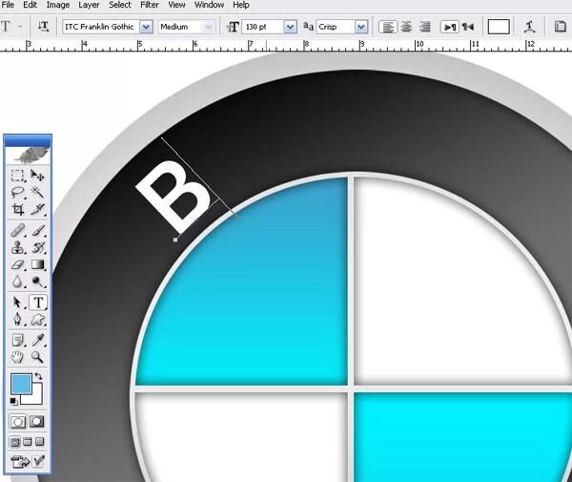Open the Create Warped Text dialog
This screenshot has width=572, height=482.
(x=529, y=27)
